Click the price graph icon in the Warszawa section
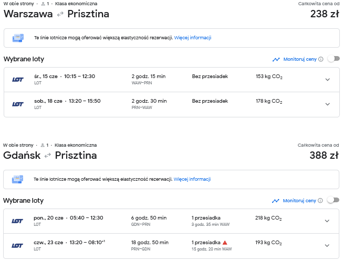343x262 pixels. tap(276, 59)
